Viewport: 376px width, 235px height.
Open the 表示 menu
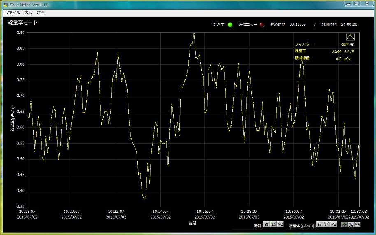[28, 13]
